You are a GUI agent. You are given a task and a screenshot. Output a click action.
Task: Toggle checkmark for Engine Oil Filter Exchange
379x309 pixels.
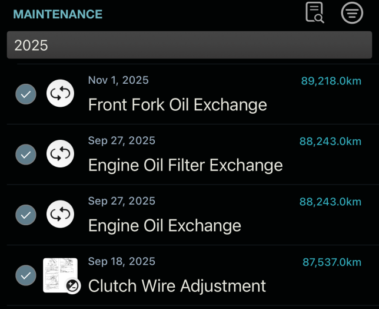coord(25,154)
